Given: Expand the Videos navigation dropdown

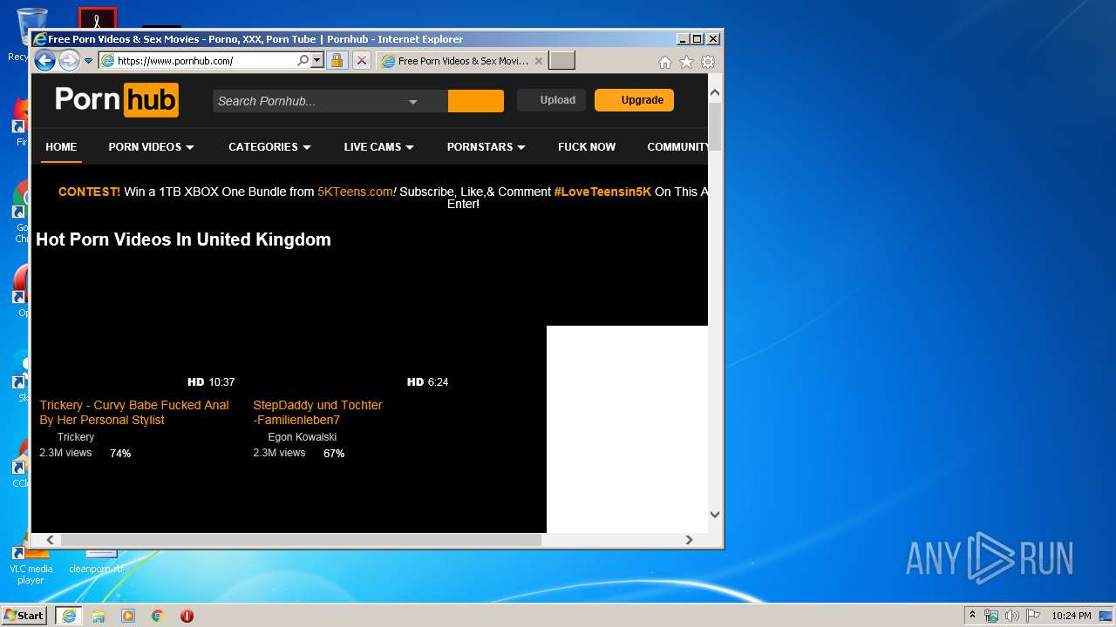Looking at the screenshot, I should click(x=151, y=147).
